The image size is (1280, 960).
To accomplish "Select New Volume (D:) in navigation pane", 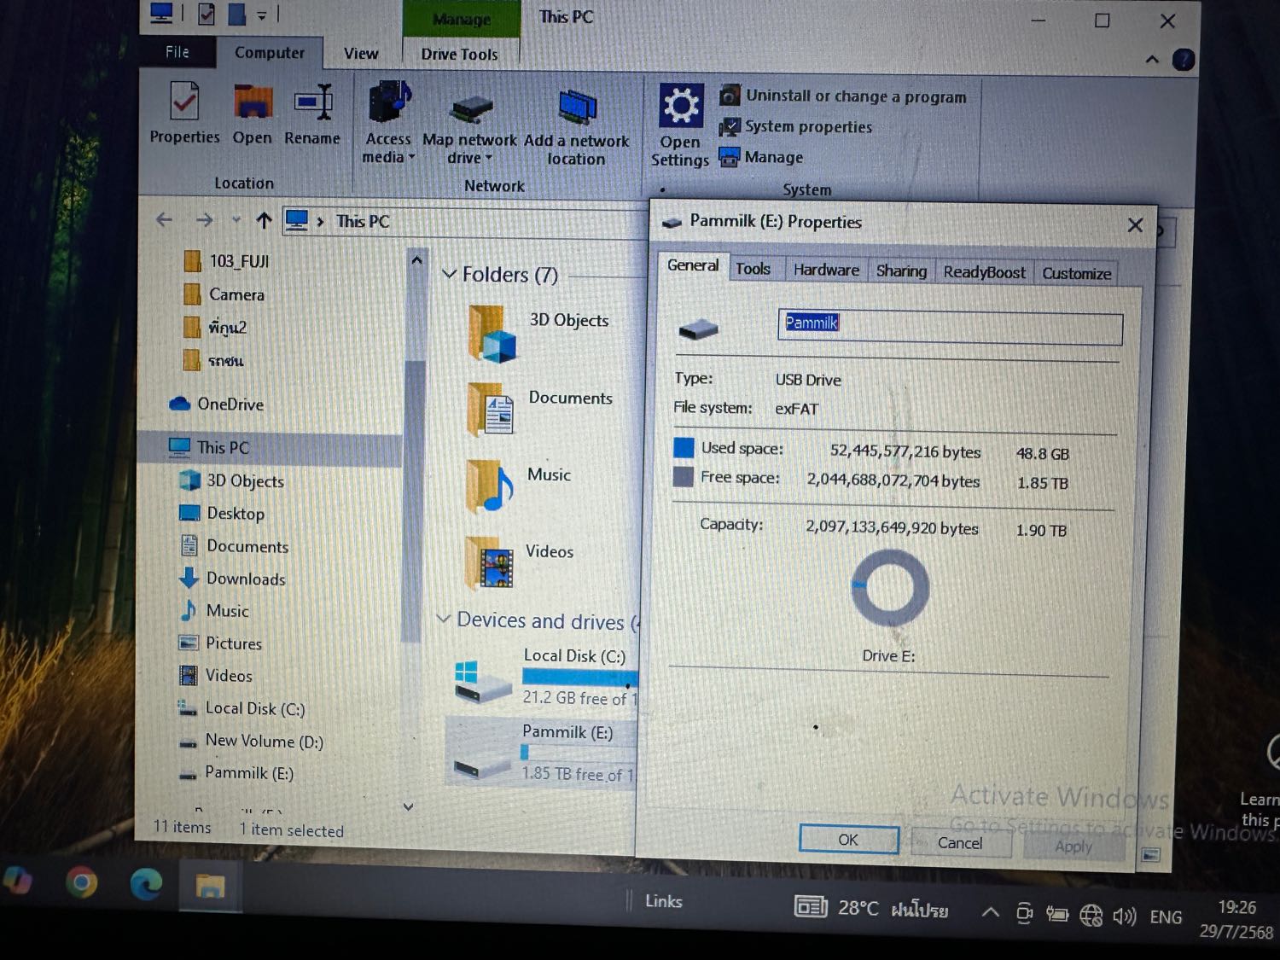I will coord(251,741).
